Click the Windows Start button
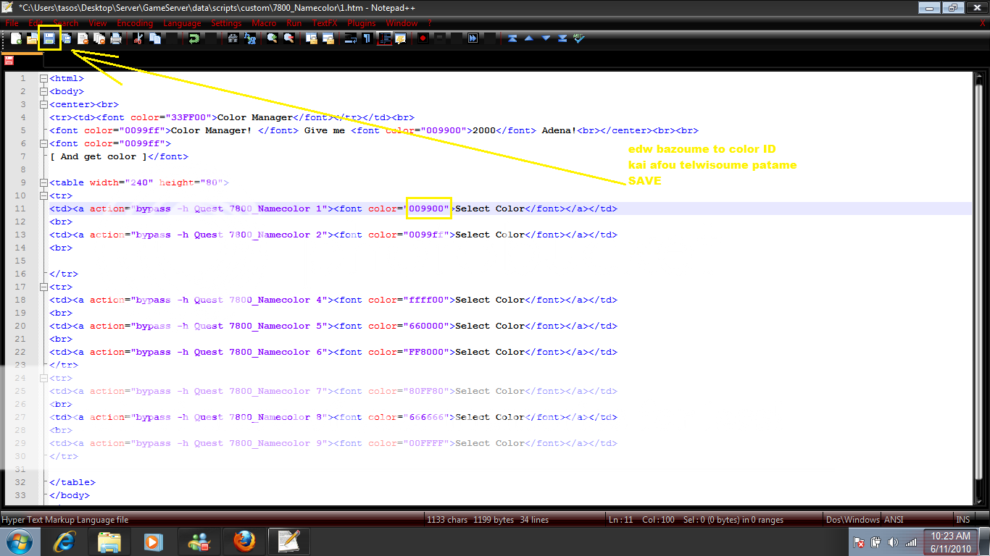Image resolution: width=990 pixels, height=556 pixels. (x=19, y=541)
